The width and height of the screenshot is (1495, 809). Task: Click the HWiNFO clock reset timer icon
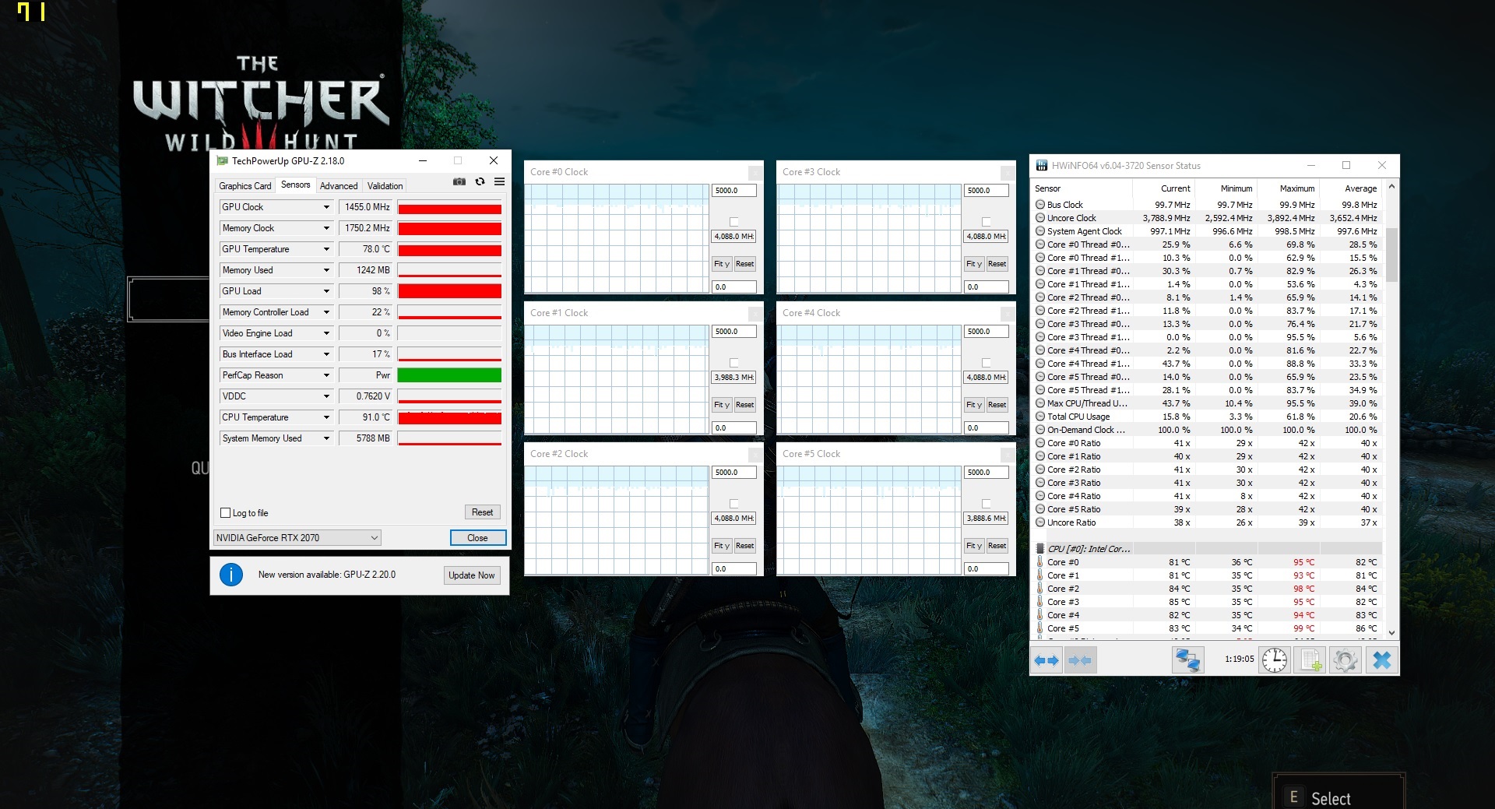tap(1275, 660)
